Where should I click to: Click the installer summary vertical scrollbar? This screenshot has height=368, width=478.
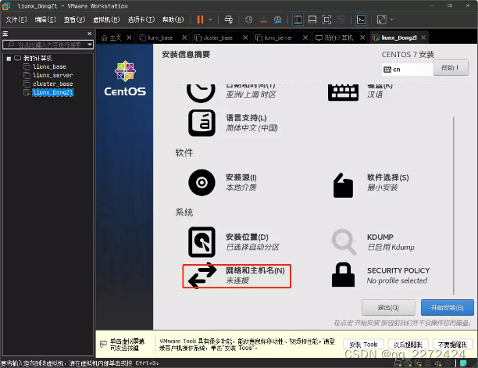454,205
